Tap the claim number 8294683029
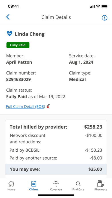This screenshot has width=112, height=198. tap(18, 79)
